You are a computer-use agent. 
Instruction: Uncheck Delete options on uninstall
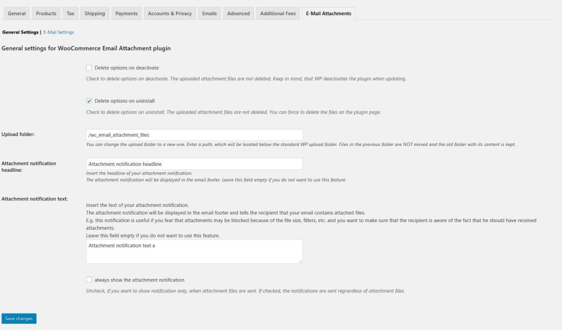(x=89, y=101)
